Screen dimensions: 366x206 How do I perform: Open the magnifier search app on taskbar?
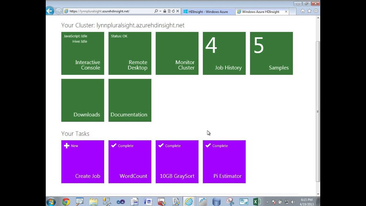79,201
